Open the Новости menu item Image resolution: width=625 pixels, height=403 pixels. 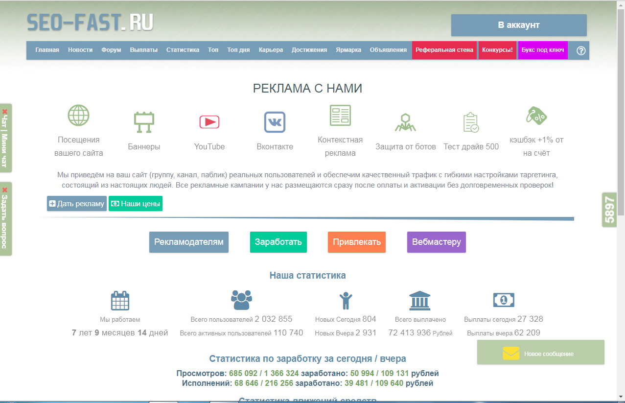coord(80,50)
